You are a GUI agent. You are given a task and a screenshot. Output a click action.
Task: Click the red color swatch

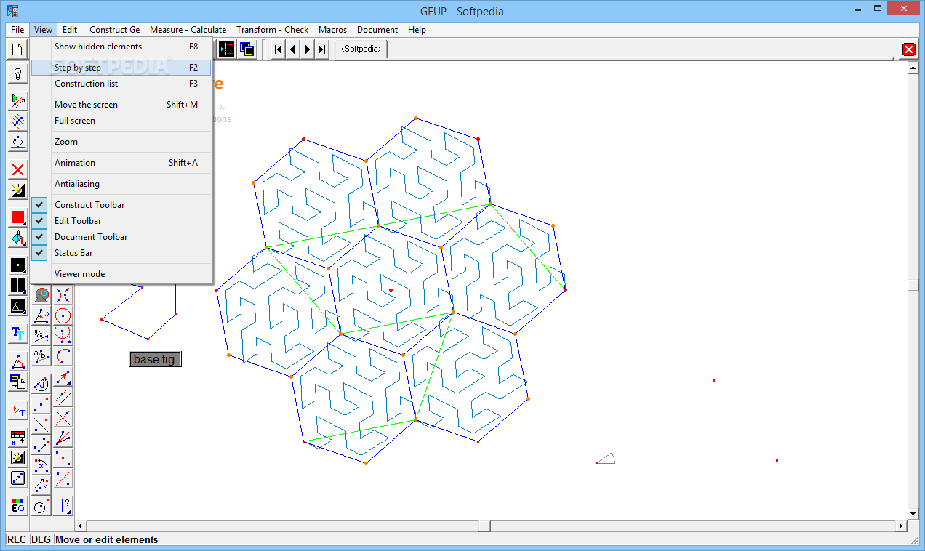tap(18, 217)
